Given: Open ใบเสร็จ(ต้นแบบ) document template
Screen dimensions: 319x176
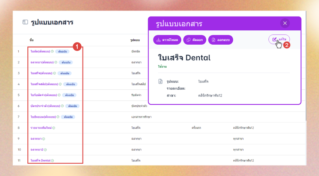Looking at the screenshot, I should click(42, 73).
